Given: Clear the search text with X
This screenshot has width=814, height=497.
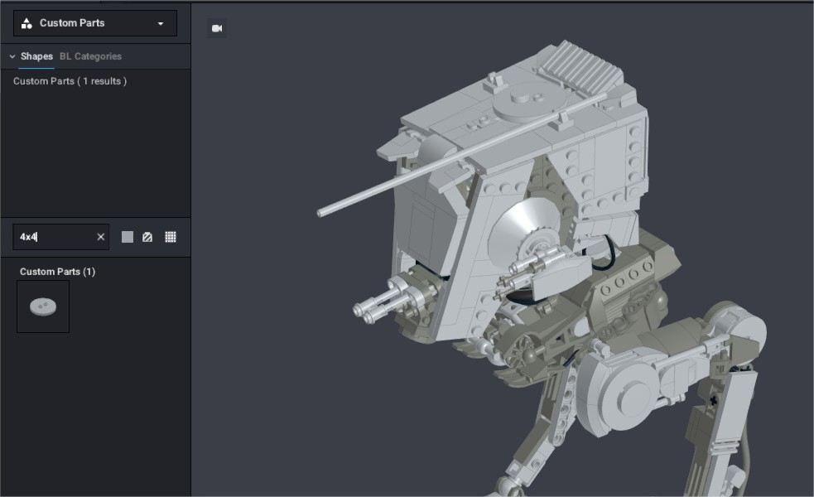Looking at the screenshot, I should point(101,238).
